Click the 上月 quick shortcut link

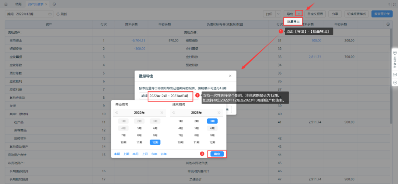[145, 154]
